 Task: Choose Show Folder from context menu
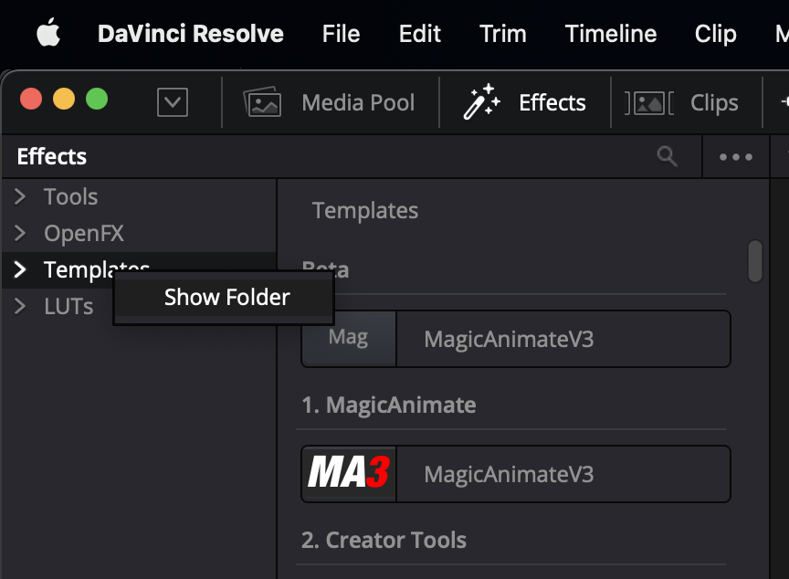pyautogui.click(x=226, y=298)
